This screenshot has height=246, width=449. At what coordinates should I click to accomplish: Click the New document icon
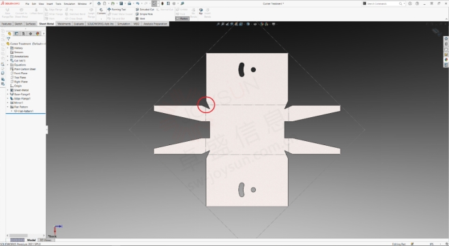click(104, 3)
